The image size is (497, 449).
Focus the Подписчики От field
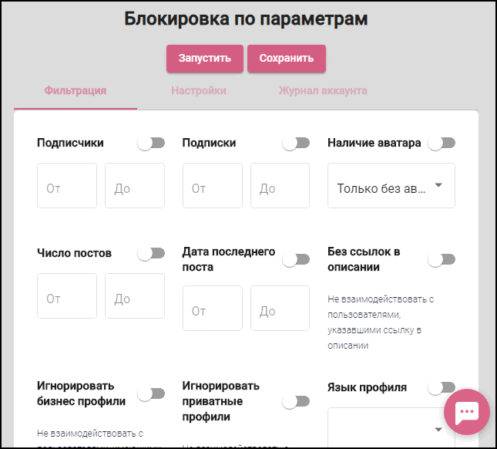[x=67, y=186]
